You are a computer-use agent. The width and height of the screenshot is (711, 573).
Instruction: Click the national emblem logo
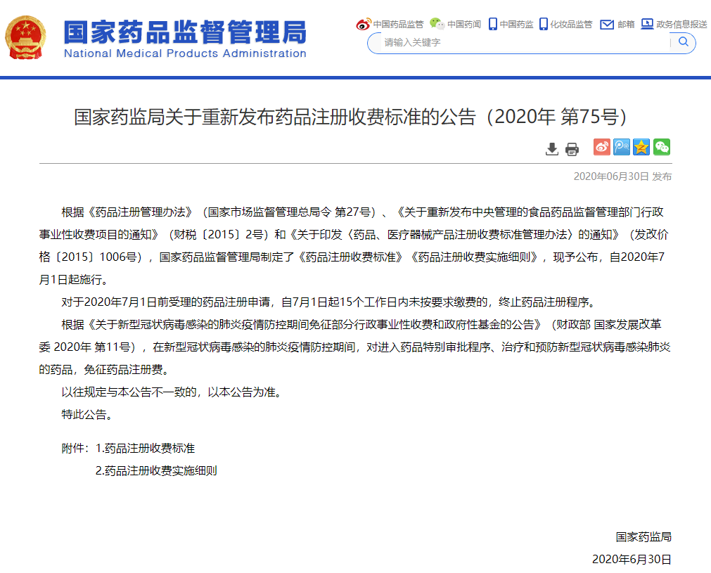coord(26,38)
